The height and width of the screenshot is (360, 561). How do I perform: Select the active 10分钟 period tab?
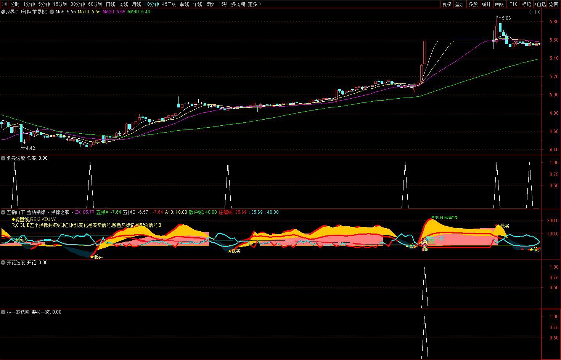[151, 4]
